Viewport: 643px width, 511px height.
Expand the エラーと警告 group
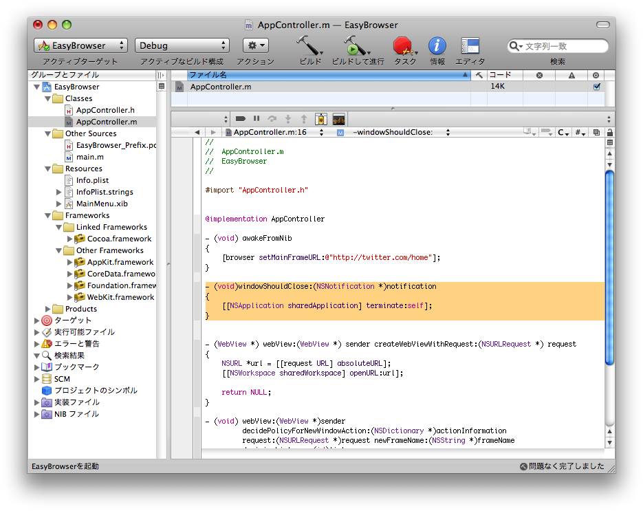click(x=36, y=344)
